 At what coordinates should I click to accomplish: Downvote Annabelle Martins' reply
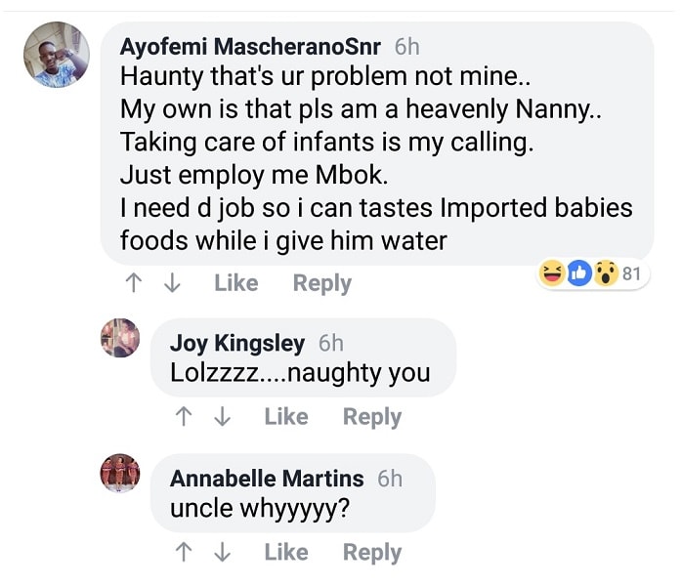[x=223, y=553]
